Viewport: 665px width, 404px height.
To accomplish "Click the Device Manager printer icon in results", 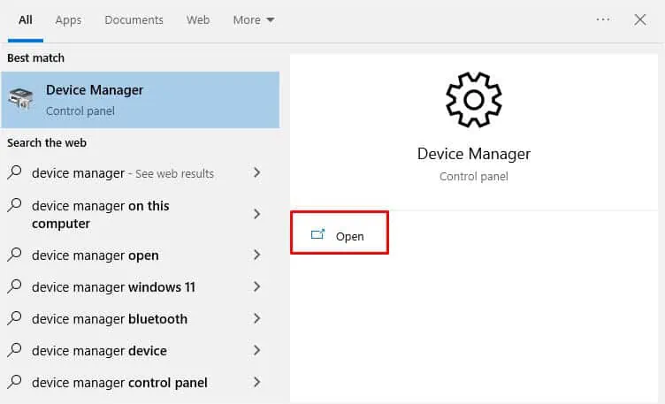I will point(21,99).
